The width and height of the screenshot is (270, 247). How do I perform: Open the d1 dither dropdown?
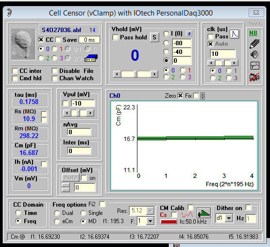[229, 218]
